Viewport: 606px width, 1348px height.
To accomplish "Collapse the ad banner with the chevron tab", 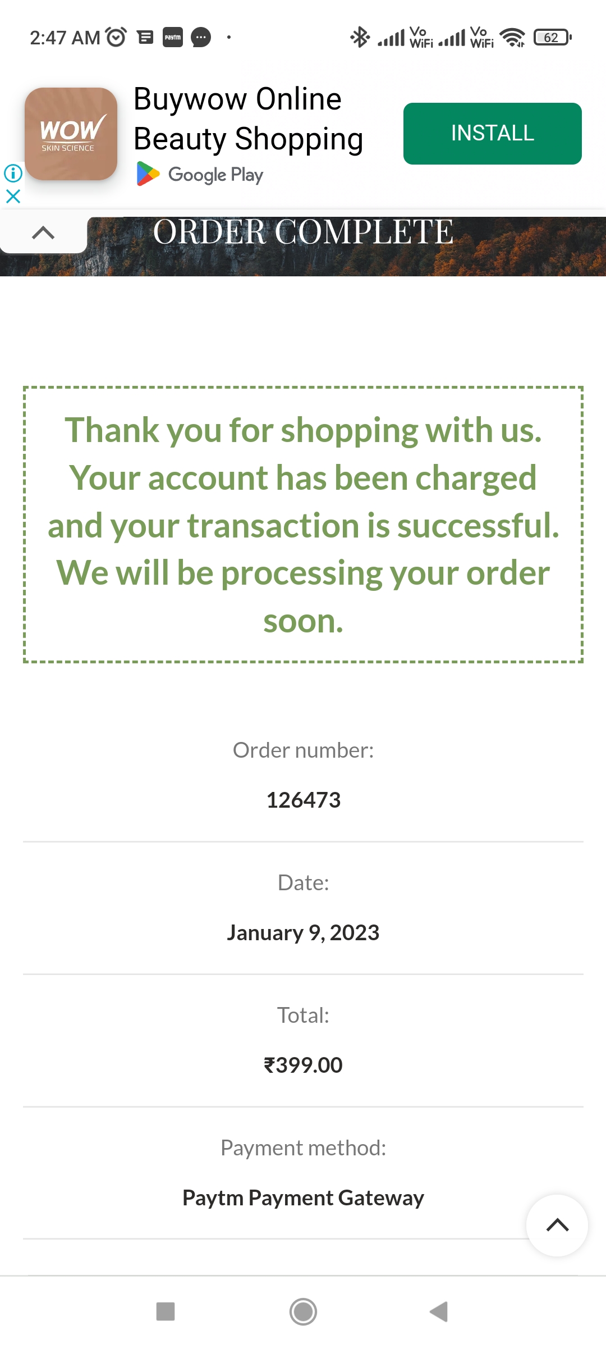I will tap(43, 233).
